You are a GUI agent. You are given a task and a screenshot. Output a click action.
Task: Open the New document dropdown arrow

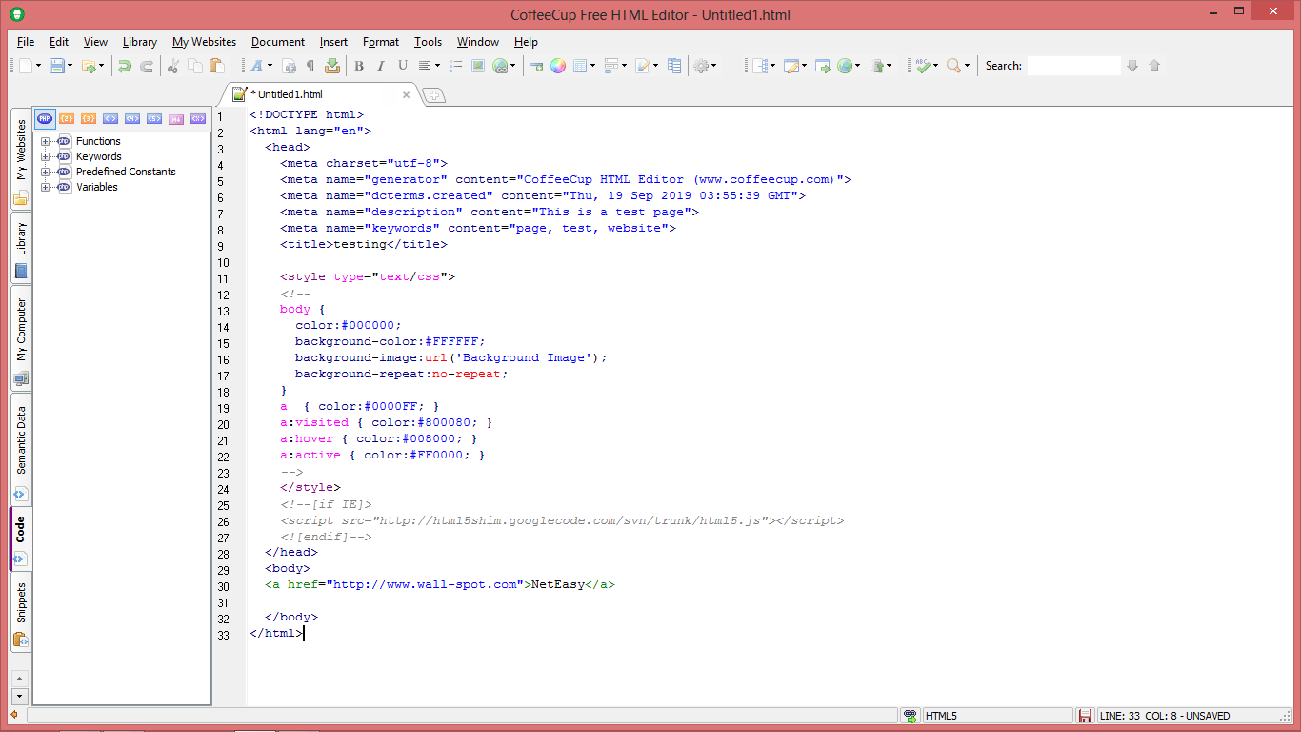click(x=38, y=66)
